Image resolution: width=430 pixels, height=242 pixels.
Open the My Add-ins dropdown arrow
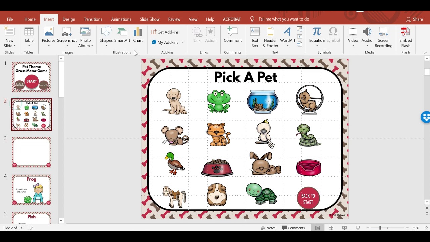tap(182, 42)
